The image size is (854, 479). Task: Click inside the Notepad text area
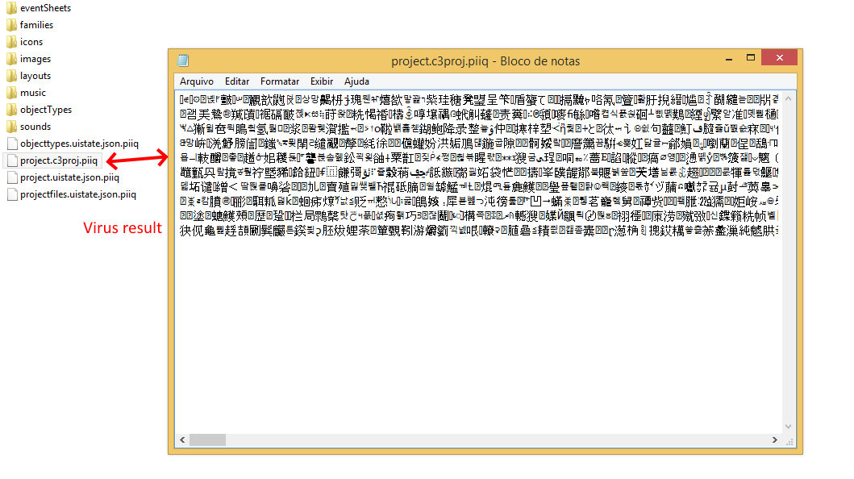[x=479, y=262]
